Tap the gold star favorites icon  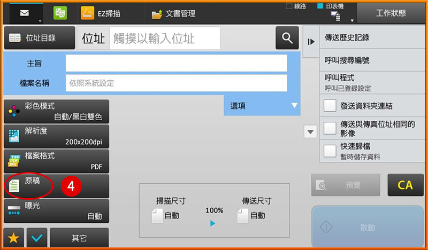(x=13, y=238)
